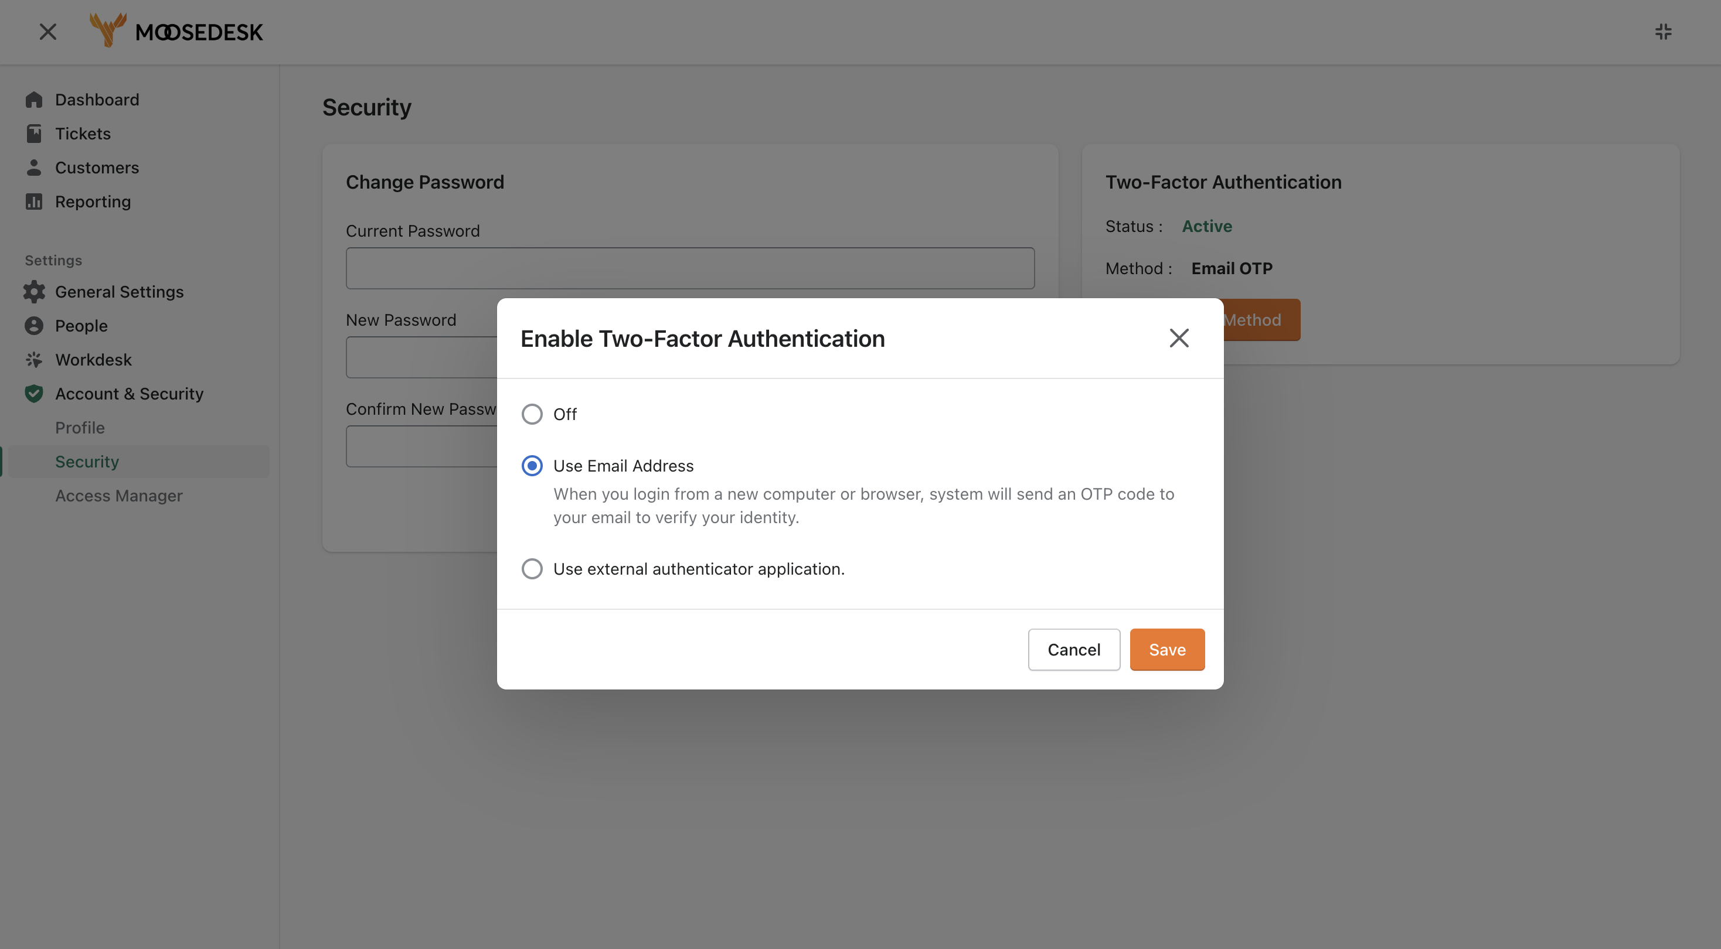Click the General Settings gear icon
The image size is (1721, 949).
click(34, 292)
